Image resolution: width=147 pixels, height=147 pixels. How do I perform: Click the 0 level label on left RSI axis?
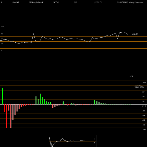[1, 50]
